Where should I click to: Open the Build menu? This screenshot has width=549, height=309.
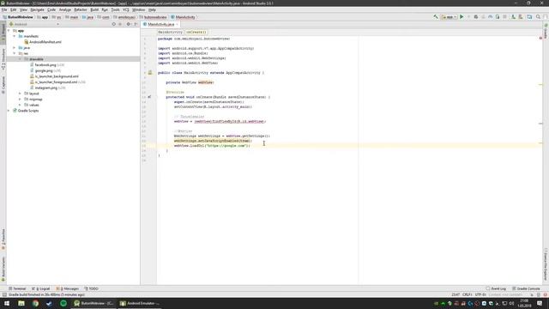point(94,9)
